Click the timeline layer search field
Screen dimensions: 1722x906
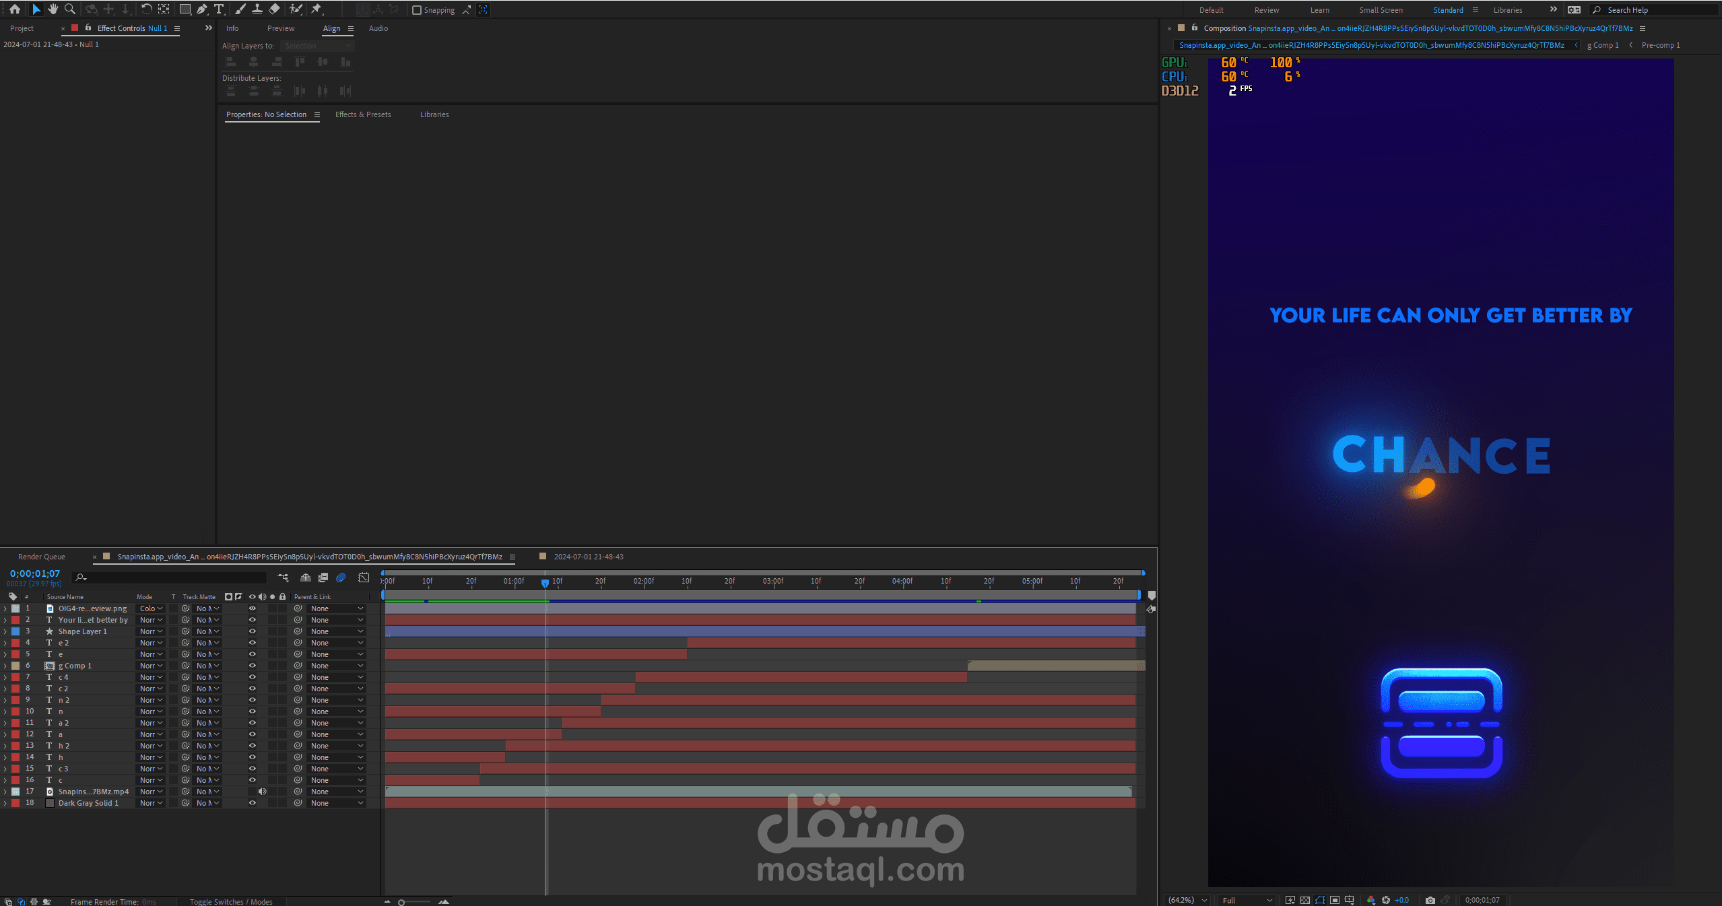(175, 578)
